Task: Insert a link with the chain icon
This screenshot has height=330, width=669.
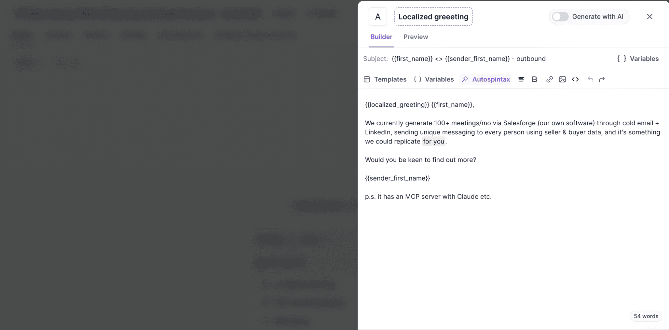Action: [549, 79]
